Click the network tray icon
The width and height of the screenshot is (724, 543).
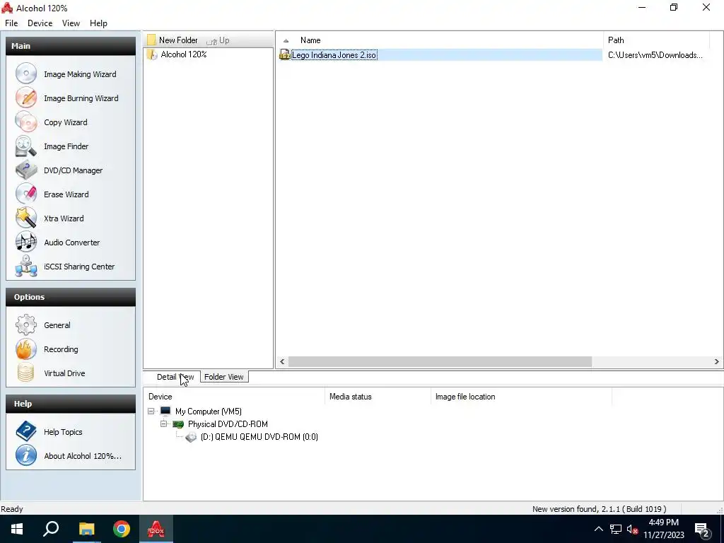pos(616,529)
